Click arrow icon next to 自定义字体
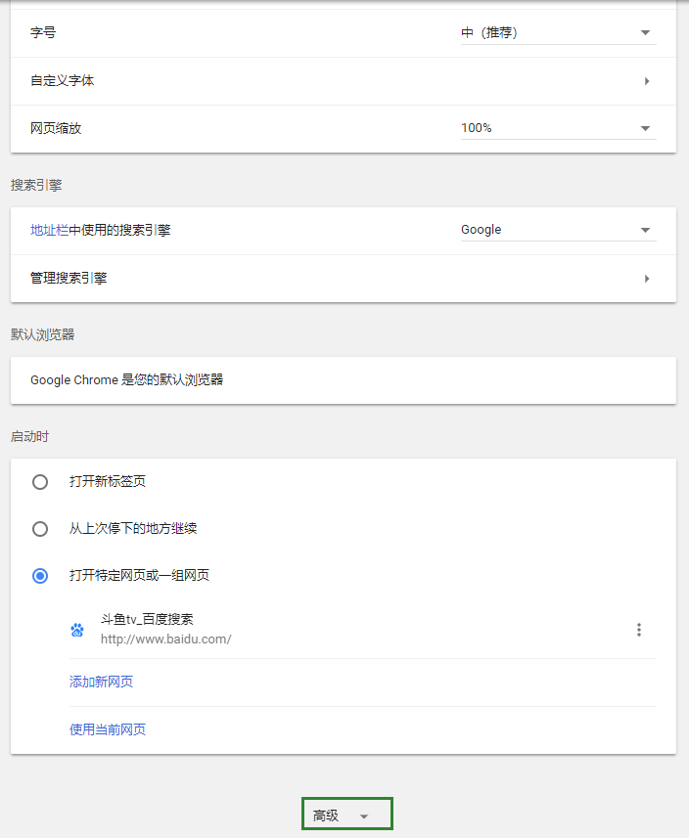The width and height of the screenshot is (689, 838). tap(647, 81)
